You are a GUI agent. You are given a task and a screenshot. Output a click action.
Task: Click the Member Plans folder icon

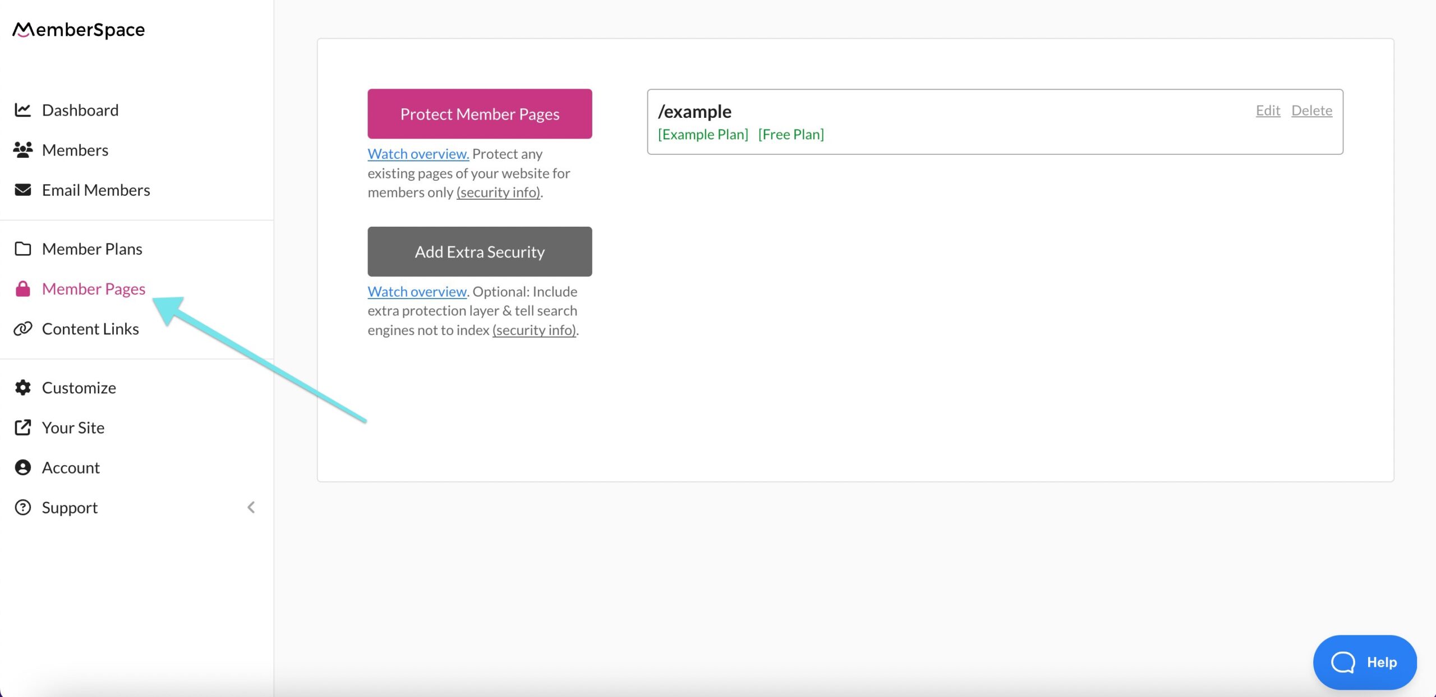click(x=22, y=249)
